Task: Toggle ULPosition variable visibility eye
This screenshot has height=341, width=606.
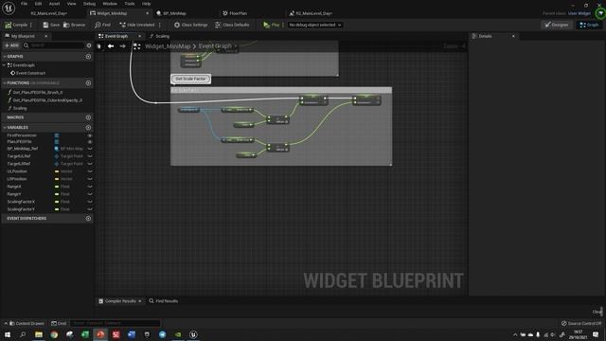Action: [90, 171]
